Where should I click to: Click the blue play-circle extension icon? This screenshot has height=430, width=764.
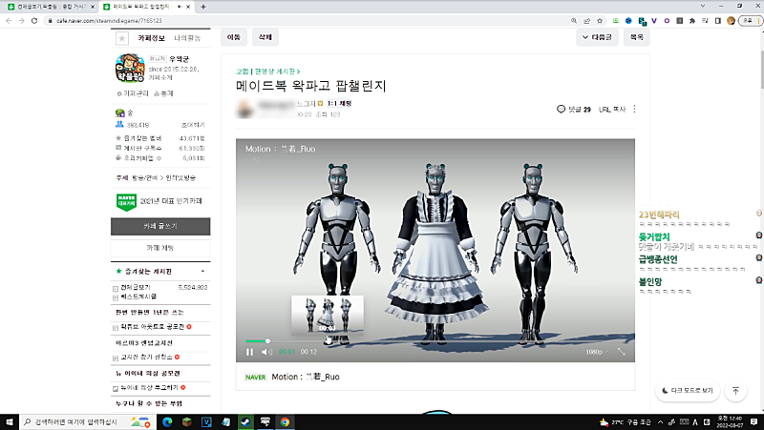tap(628, 20)
